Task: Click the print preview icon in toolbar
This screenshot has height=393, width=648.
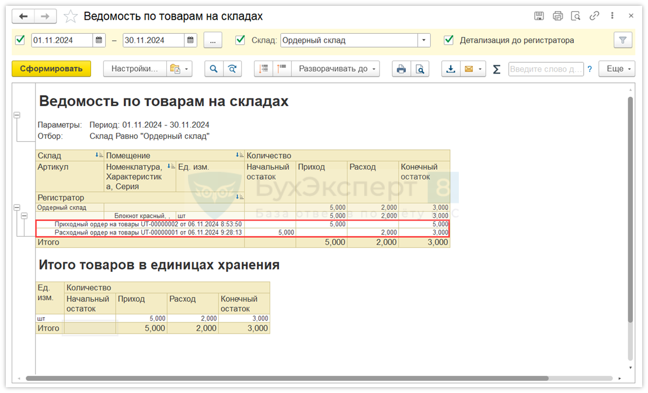Action: point(419,69)
